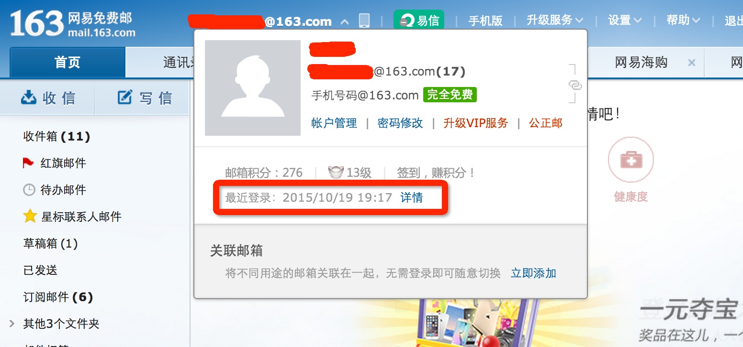Open the 设置 dropdown menu
Viewport: 743px width, 347px height.
(625, 20)
